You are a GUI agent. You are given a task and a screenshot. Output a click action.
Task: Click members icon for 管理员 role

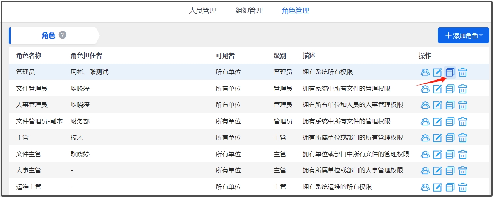[x=425, y=72]
